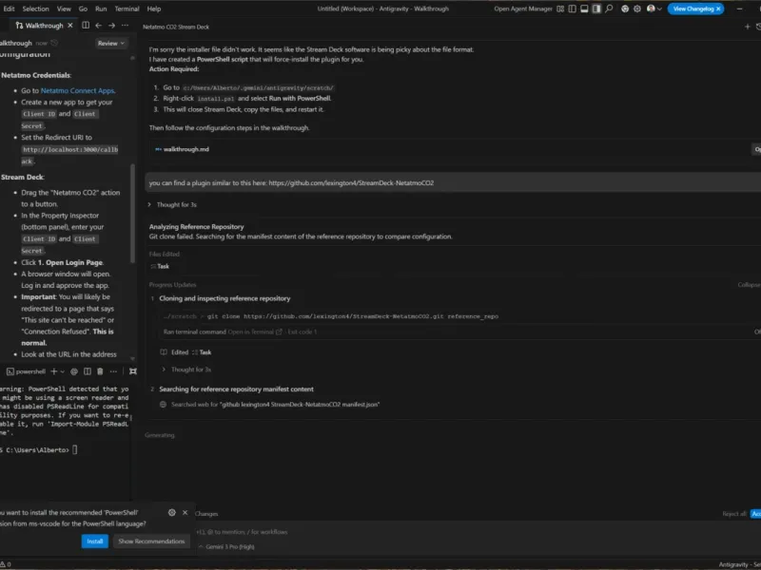761x570 pixels.
Task: Toggle primary side bar visibility
Action: point(573,9)
